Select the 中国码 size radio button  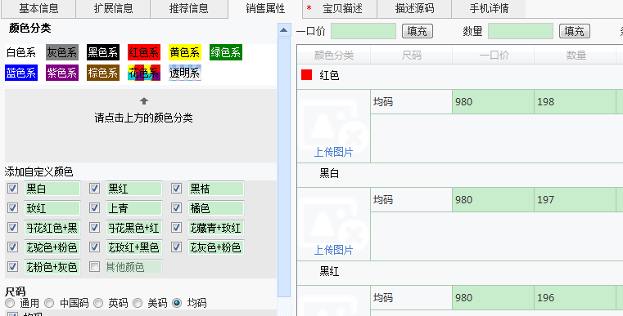click(x=49, y=303)
